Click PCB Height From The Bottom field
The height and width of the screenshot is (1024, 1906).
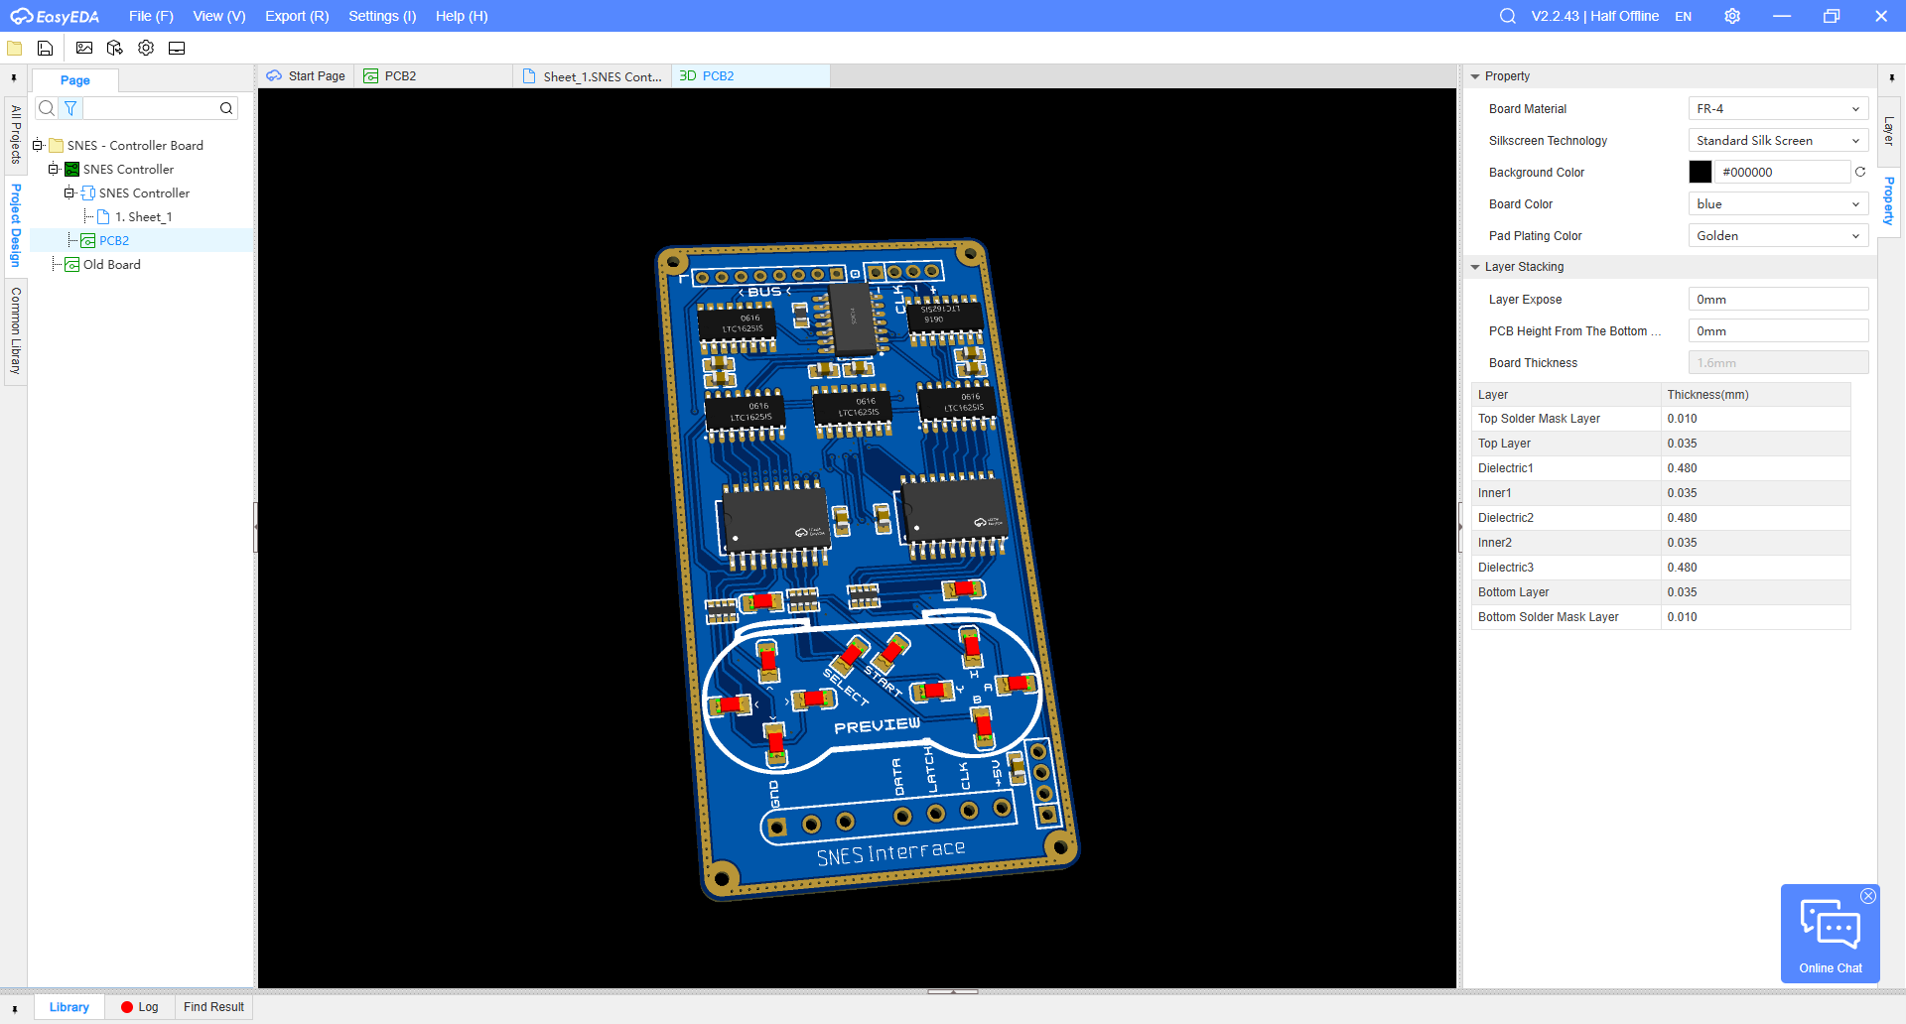coord(1778,331)
